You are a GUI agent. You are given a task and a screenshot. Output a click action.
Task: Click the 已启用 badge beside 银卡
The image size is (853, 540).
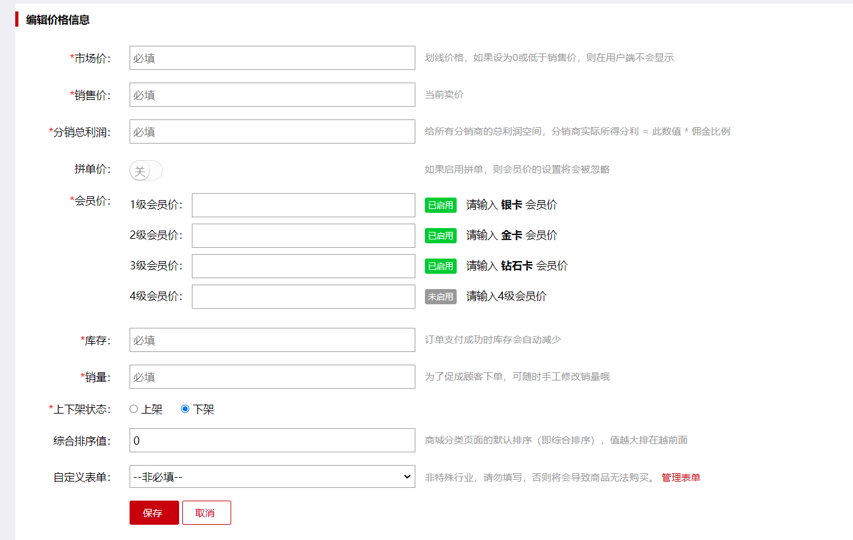pyautogui.click(x=440, y=205)
